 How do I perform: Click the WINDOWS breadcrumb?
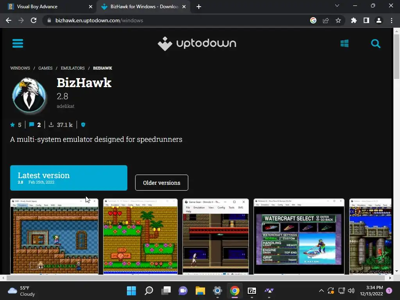pyautogui.click(x=20, y=68)
